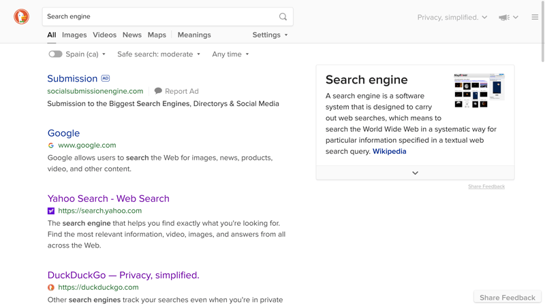
Task: Open the Any time filter dropdown
Action: pyautogui.click(x=230, y=54)
